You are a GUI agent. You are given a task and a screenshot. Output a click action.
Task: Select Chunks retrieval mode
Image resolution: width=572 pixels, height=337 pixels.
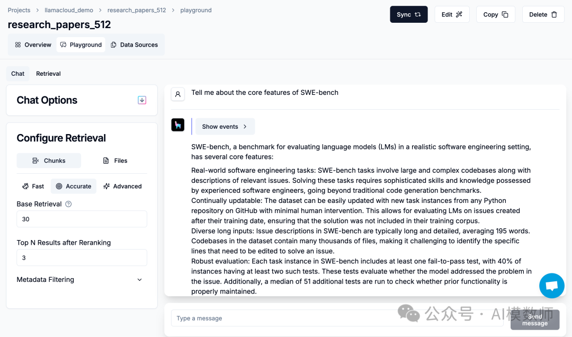[49, 161]
